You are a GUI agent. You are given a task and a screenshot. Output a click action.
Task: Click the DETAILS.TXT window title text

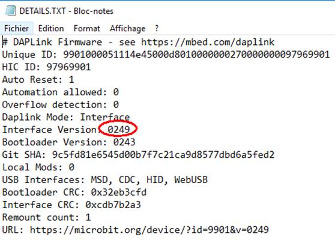pyautogui.click(x=66, y=11)
